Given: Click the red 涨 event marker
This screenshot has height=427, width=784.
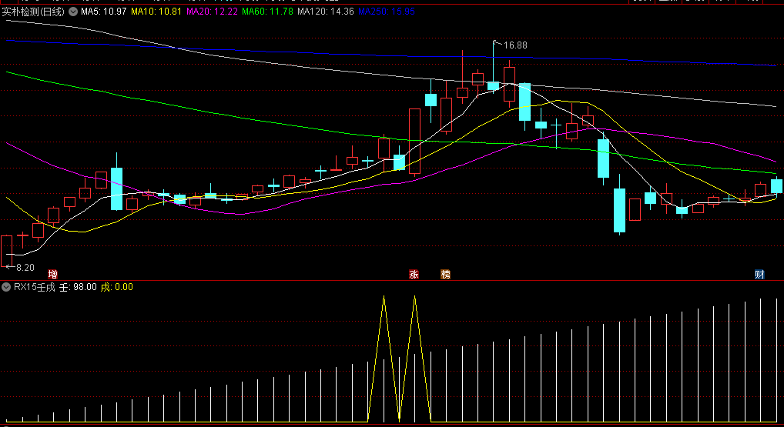Looking at the screenshot, I should 414,274.
